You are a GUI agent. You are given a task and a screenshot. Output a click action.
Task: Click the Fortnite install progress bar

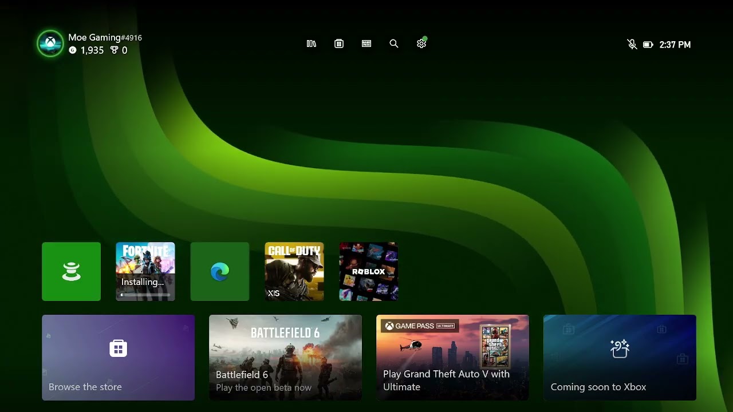[145, 295]
